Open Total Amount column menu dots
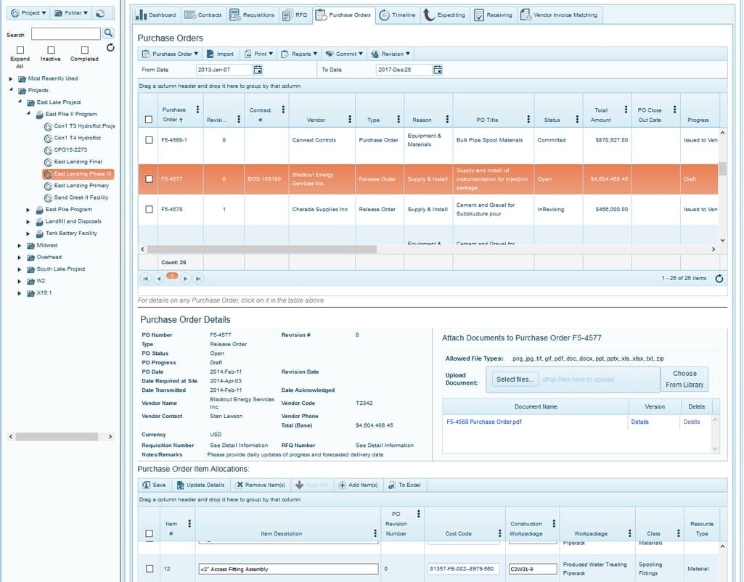 coord(626,110)
